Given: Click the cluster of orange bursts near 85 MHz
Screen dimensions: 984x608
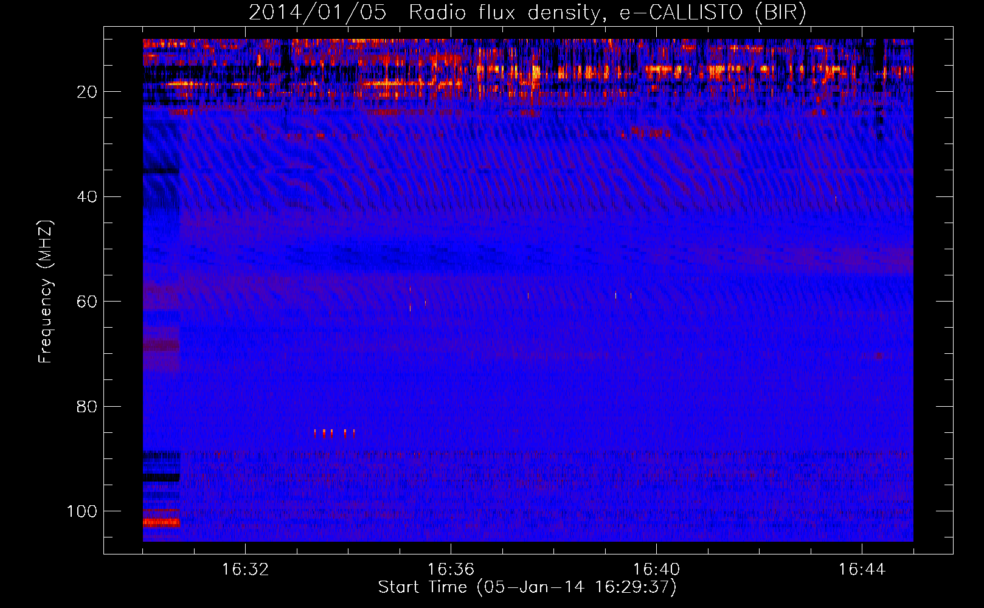Looking at the screenshot, I should [x=334, y=433].
